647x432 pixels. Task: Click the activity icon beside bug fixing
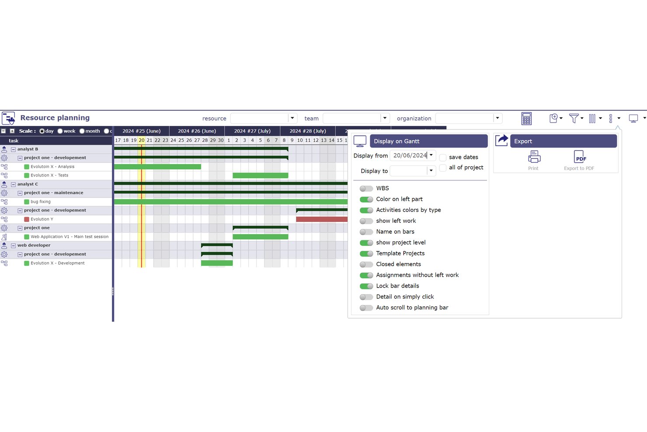click(4, 202)
